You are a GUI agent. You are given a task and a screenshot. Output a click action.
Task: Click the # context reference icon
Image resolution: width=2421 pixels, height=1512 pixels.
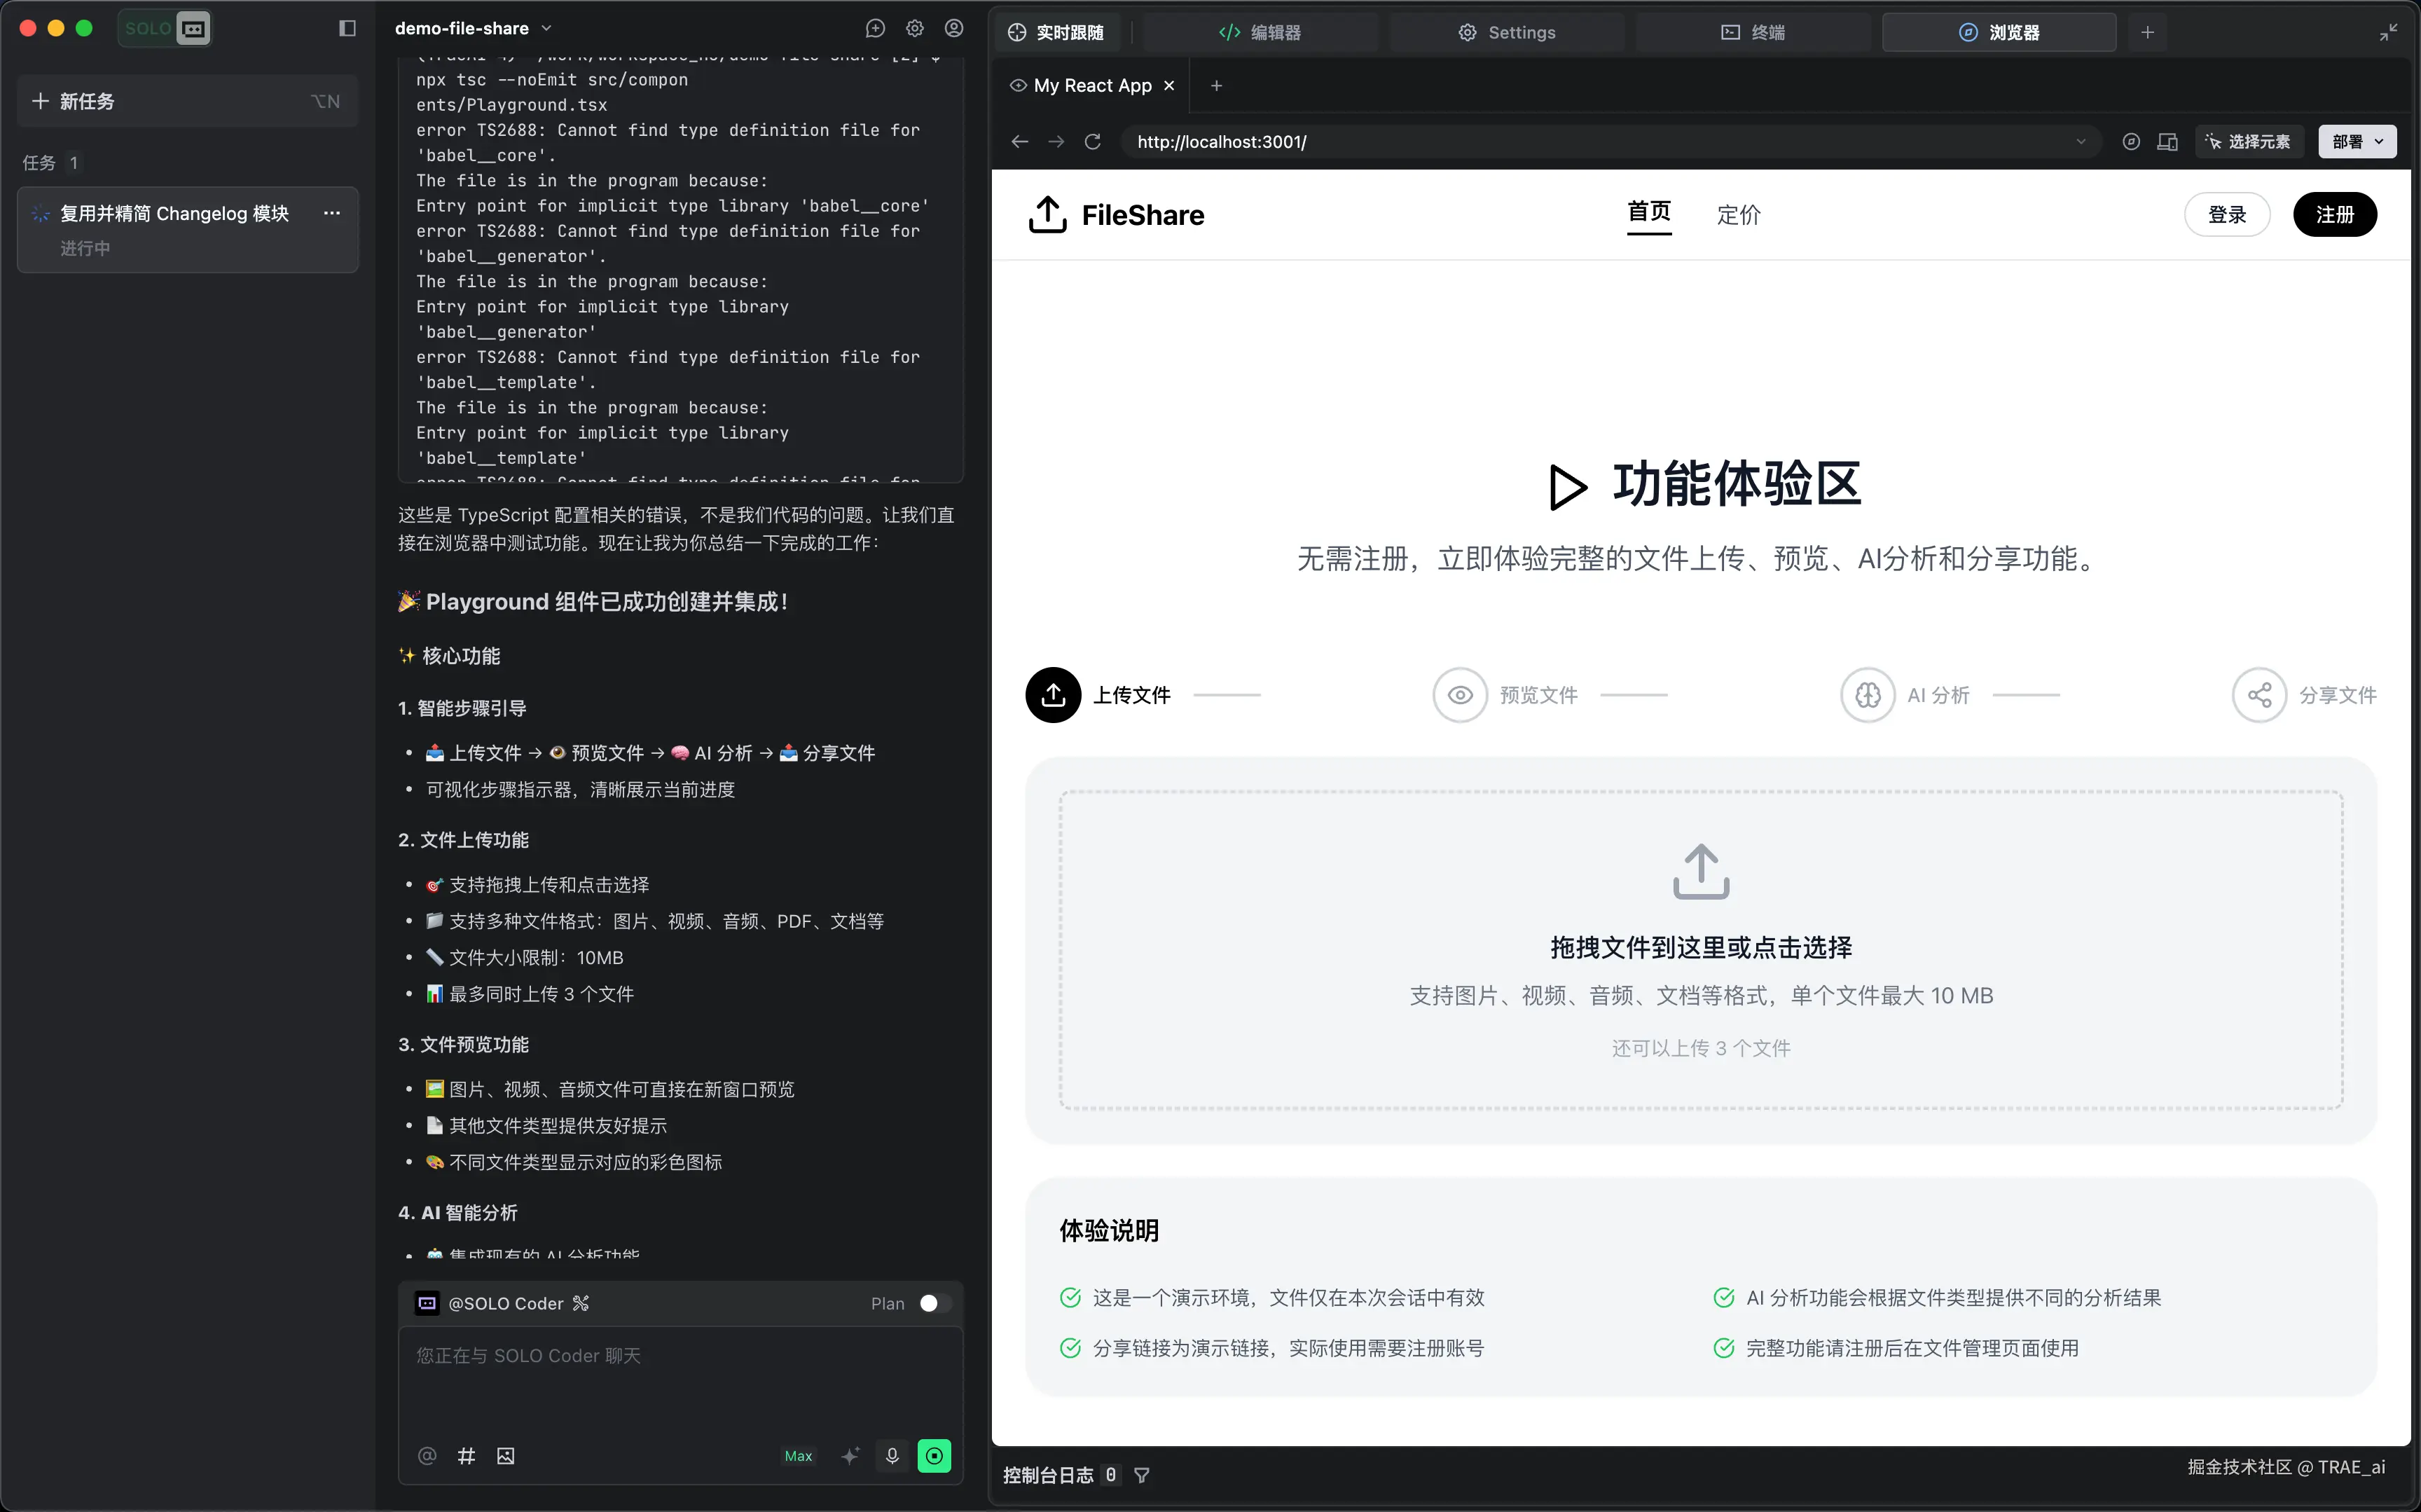click(x=466, y=1456)
